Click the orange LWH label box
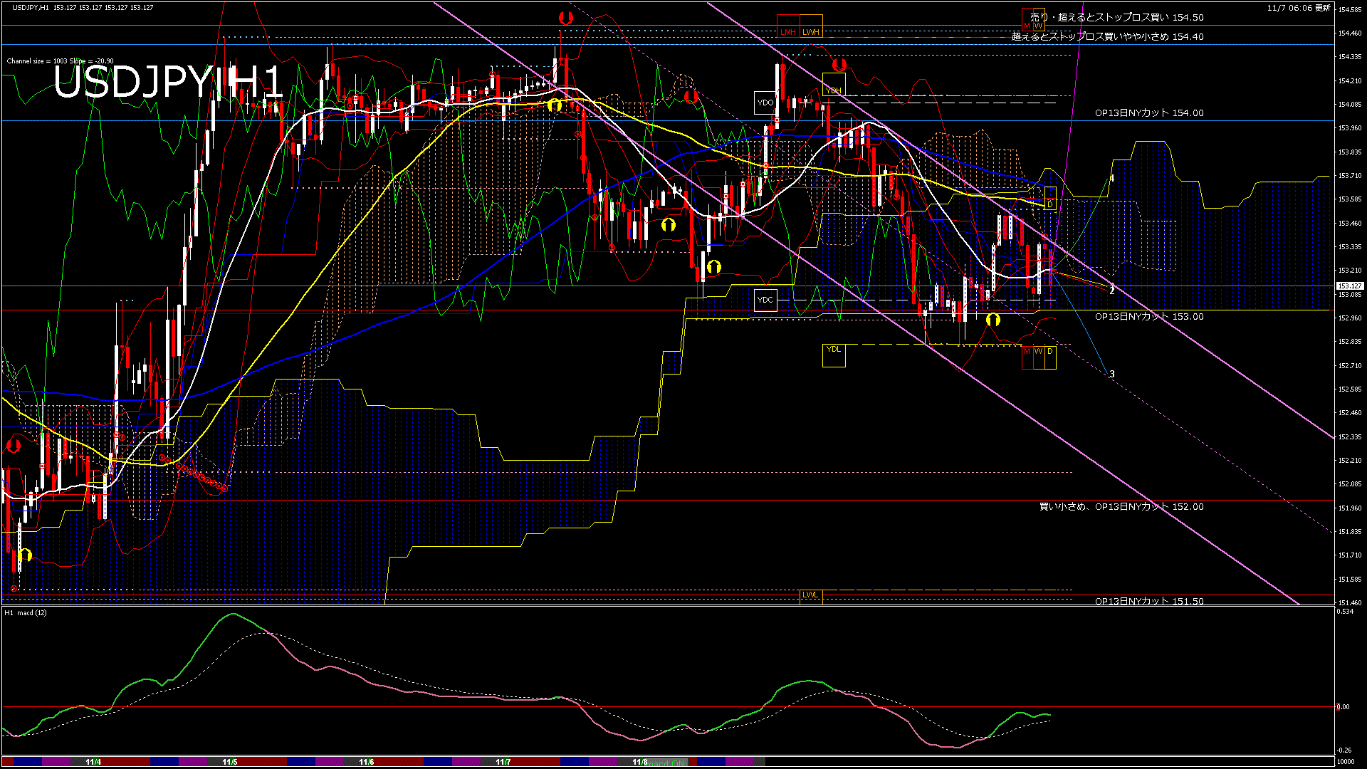 [811, 32]
